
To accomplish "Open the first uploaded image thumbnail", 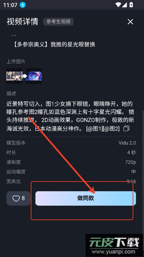I will pyautogui.click(x=14, y=76).
